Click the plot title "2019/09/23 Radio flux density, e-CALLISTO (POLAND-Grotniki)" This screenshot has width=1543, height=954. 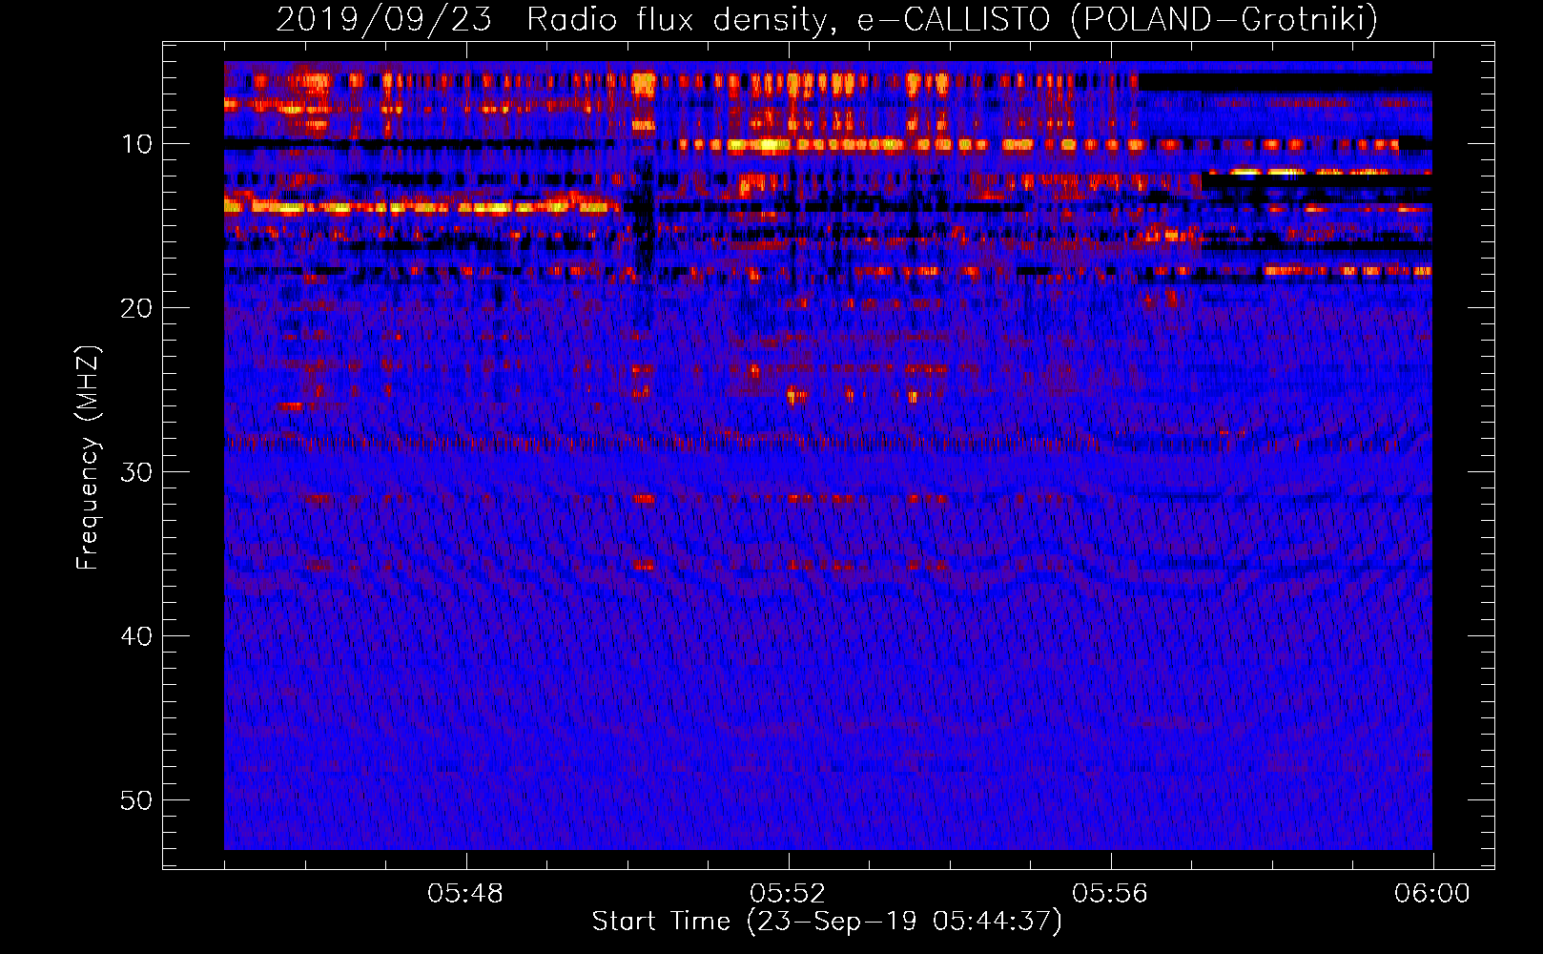827,19
